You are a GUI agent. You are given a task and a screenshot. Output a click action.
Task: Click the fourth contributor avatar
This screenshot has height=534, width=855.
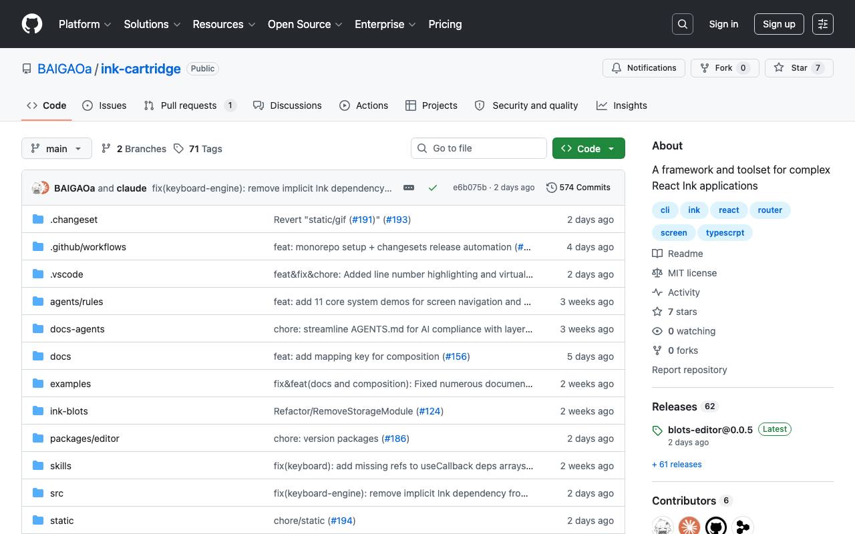tap(743, 527)
